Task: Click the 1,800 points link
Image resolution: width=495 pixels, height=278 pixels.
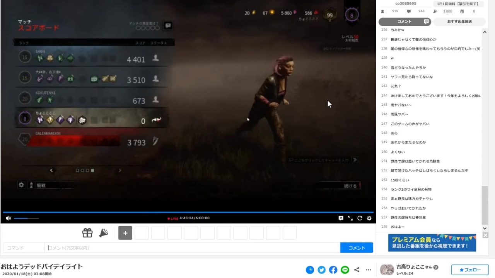Action: (x=447, y=12)
